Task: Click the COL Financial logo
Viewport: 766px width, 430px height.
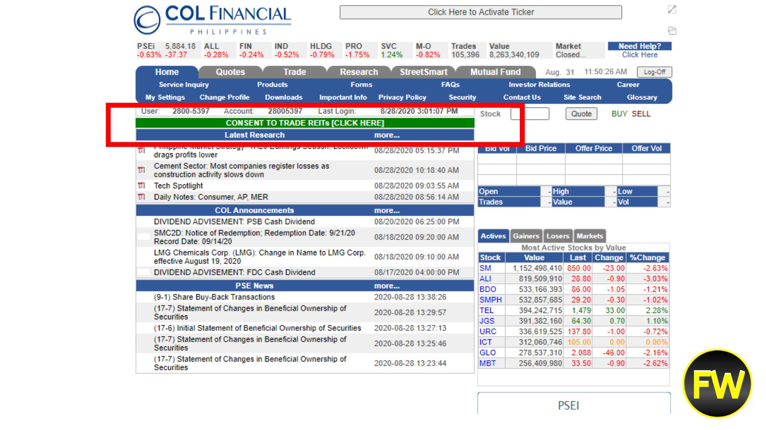Action: [x=213, y=20]
